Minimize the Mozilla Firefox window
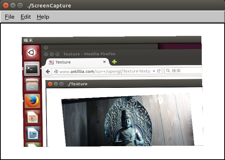The height and width of the screenshot is (160, 225). coord(52,54)
